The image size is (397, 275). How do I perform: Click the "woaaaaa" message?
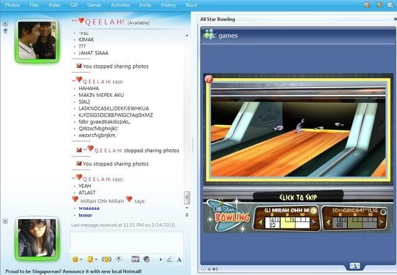coord(89,208)
